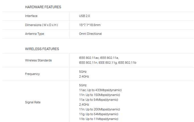Click the 15*7.1*18.6mm dimensions value
194x122 pixels.
(x=90, y=25)
